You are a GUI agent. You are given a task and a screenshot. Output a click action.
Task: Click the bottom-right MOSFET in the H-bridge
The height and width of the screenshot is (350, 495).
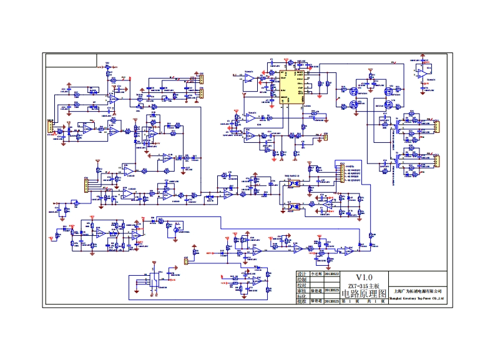388,105
